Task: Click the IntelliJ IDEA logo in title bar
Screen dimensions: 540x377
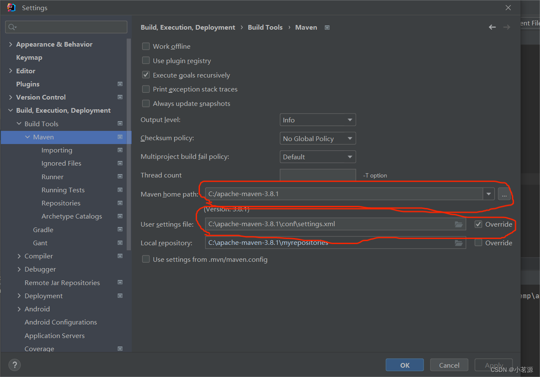Action: [11, 8]
